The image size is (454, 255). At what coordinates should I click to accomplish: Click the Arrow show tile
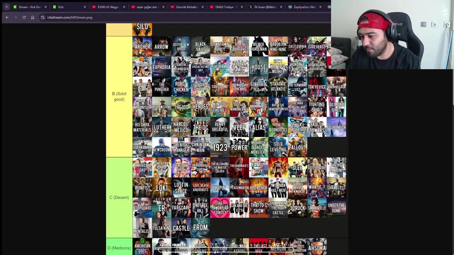click(x=161, y=46)
